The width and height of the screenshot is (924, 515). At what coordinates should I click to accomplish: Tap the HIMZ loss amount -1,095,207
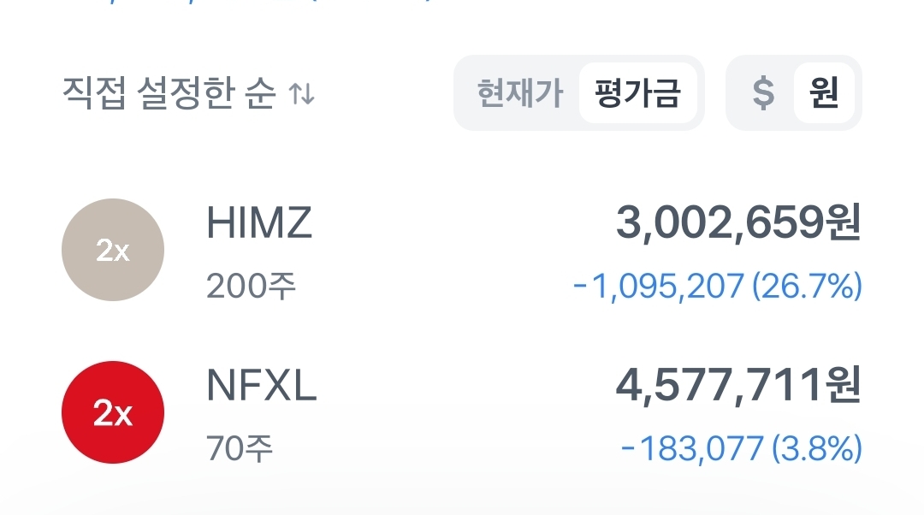point(658,287)
